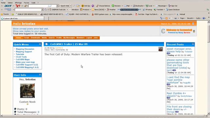This screenshot has height=118, width=210.
Task: Click the Favoris star button
Action: [5, 14]
